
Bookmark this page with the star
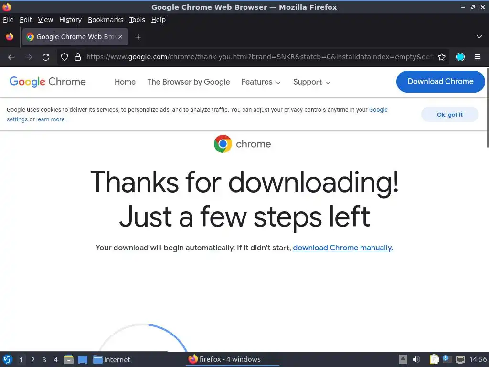coord(442,57)
